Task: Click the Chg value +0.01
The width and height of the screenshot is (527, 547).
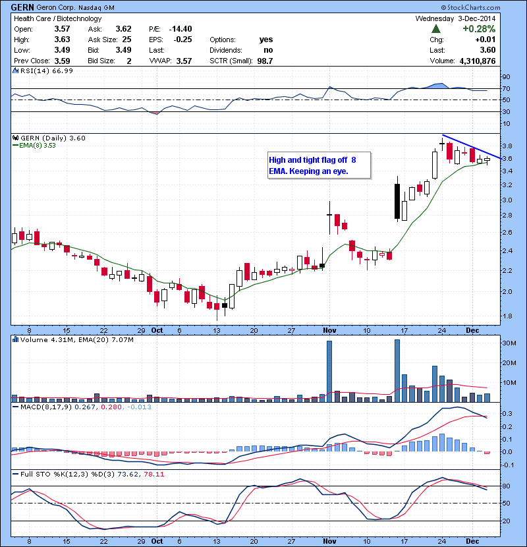Action: coord(485,40)
